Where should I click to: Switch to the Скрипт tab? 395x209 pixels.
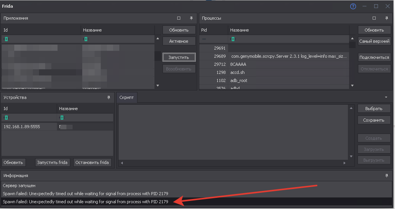(127, 98)
